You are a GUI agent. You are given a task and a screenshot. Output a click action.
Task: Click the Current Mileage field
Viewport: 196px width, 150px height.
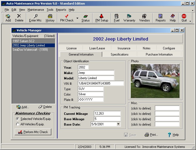(x=107, y=114)
